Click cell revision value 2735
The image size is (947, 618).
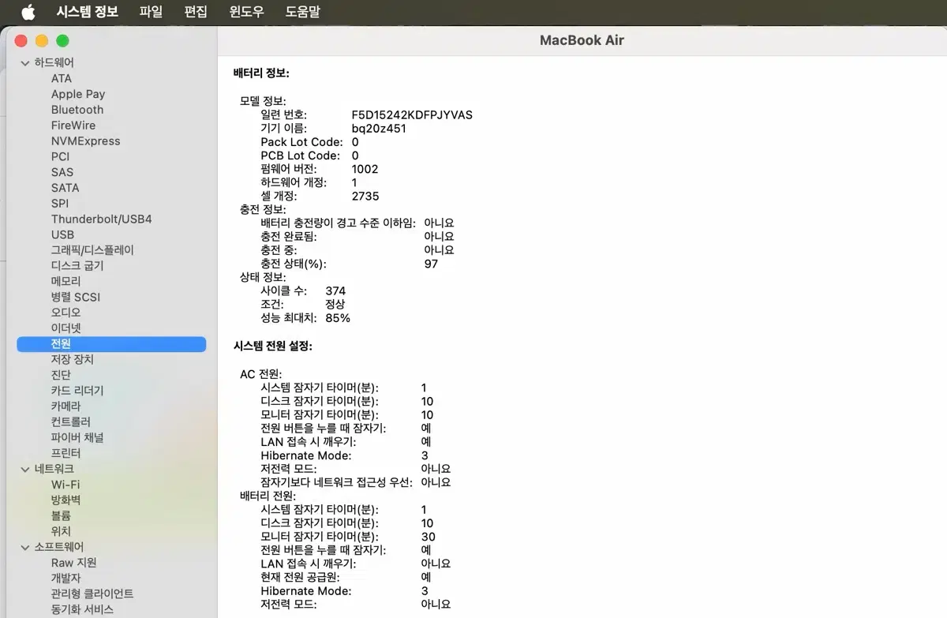[x=365, y=196]
